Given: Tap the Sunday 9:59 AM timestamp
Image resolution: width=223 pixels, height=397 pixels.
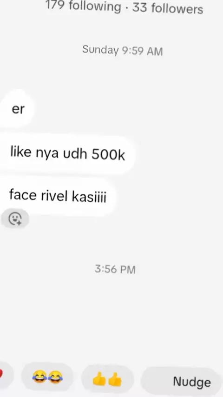Looking at the screenshot, I should pos(123,50).
